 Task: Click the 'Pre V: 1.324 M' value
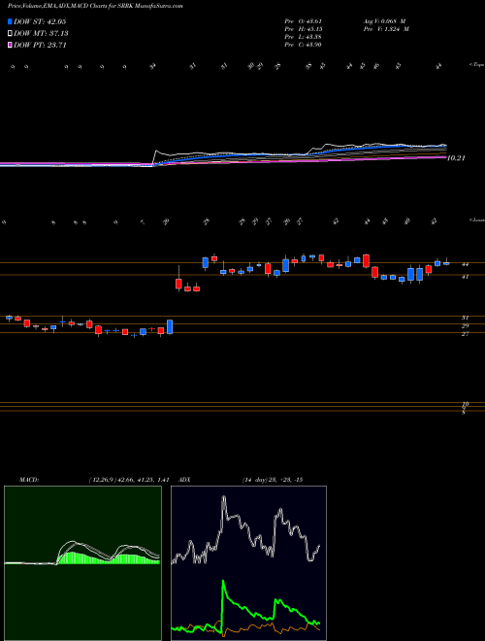386,29
